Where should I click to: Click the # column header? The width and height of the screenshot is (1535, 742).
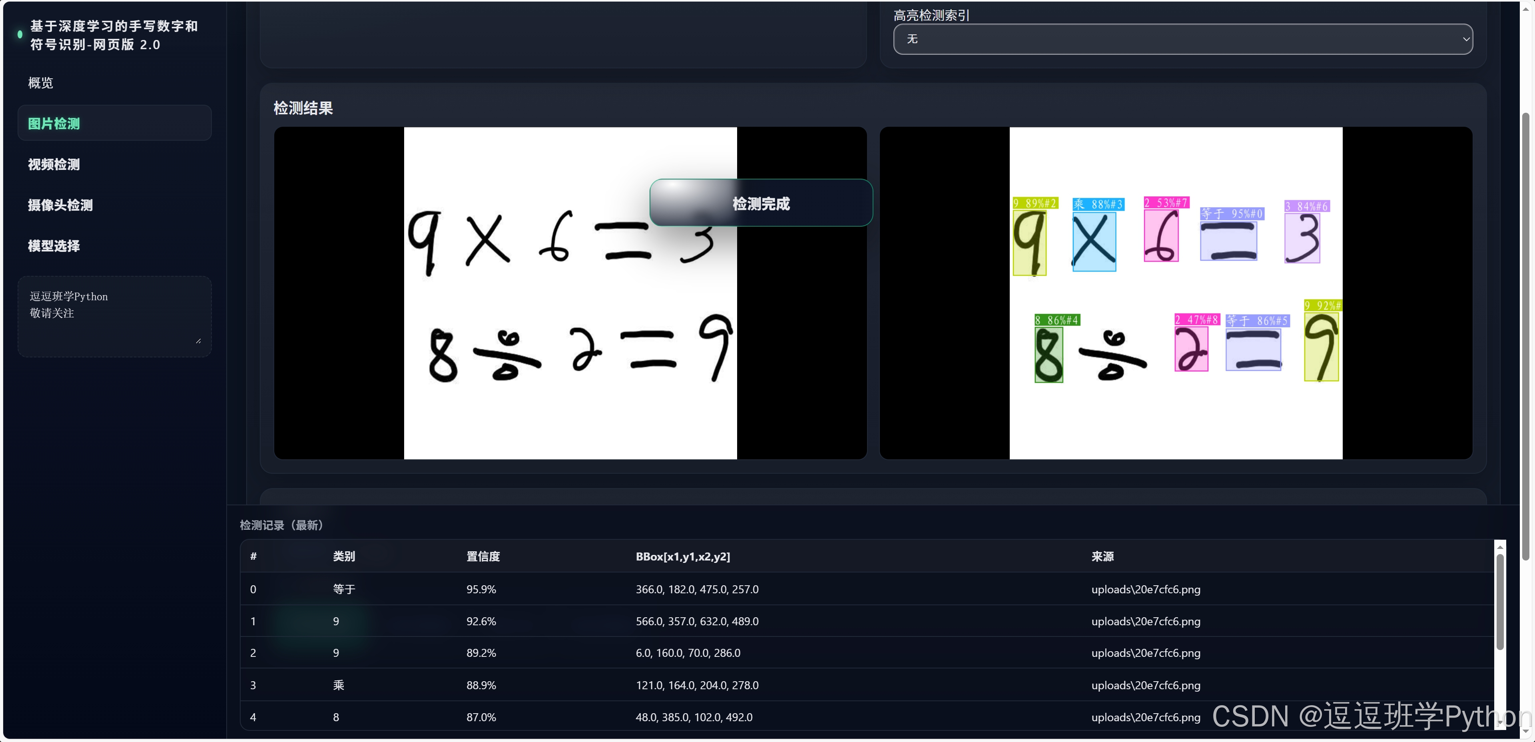(x=253, y=556)
